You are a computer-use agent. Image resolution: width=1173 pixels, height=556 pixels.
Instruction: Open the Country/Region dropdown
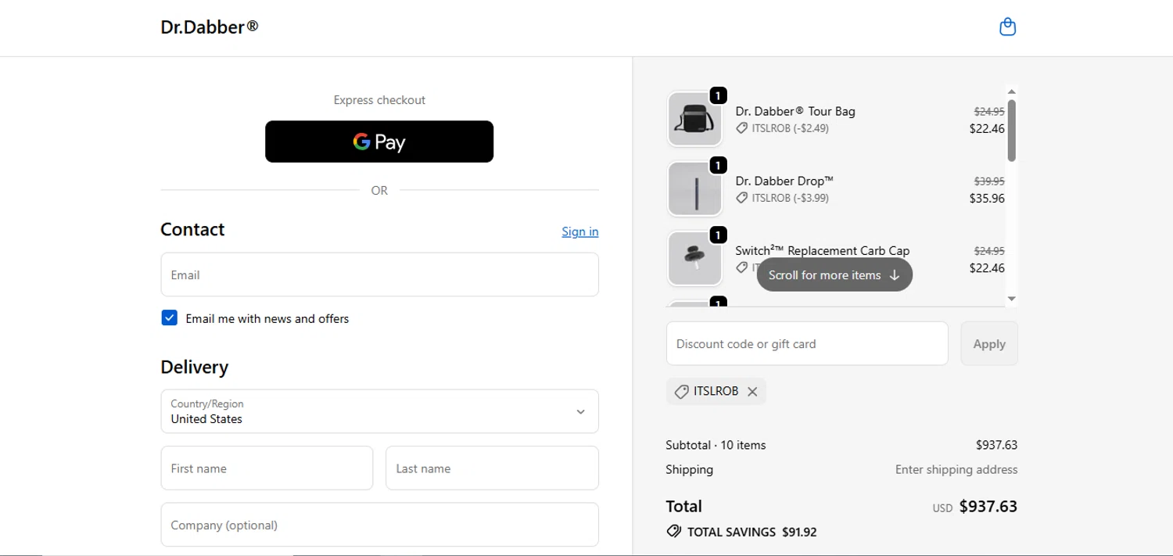coord(380,411)
